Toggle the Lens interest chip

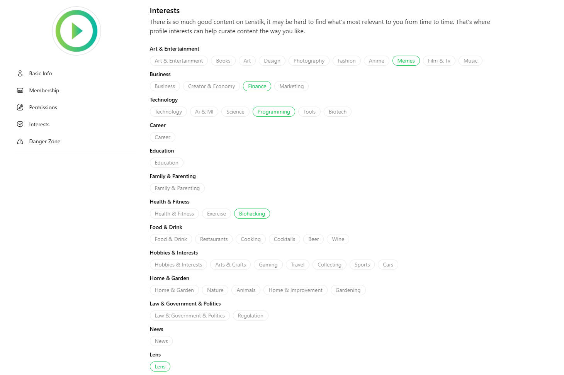[160, 367]
